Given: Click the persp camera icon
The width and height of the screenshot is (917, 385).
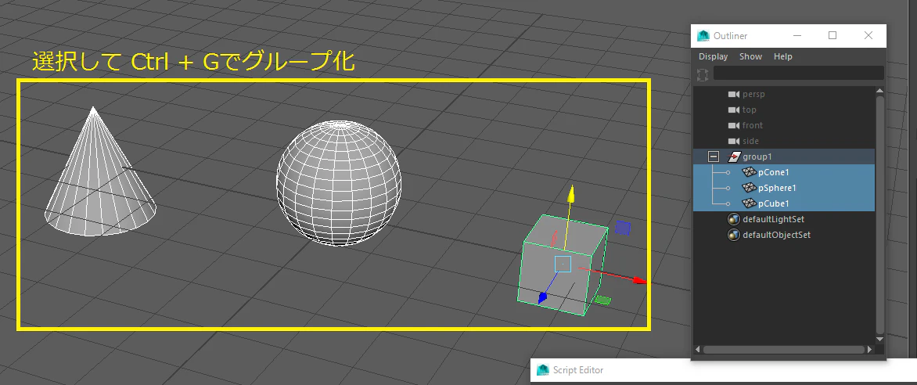Looking at the screenshot, I should (x=733, y=94).
